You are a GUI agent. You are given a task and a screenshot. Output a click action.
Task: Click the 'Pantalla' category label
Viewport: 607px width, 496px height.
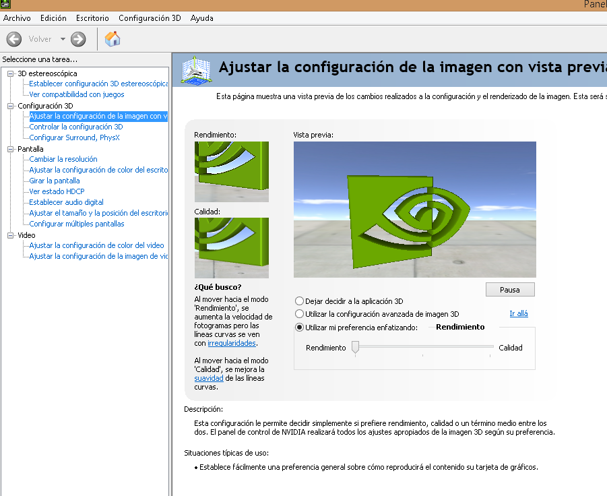pyautogui.click(x=30, y=149)
